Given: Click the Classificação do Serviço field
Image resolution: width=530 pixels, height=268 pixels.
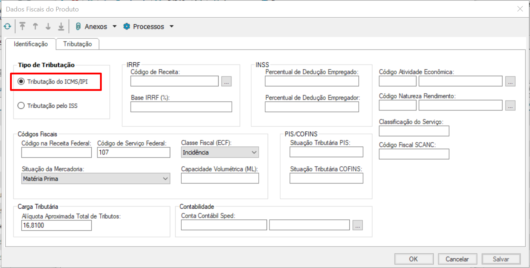Looking at the screenshot, I should click(x=414, y=131).
